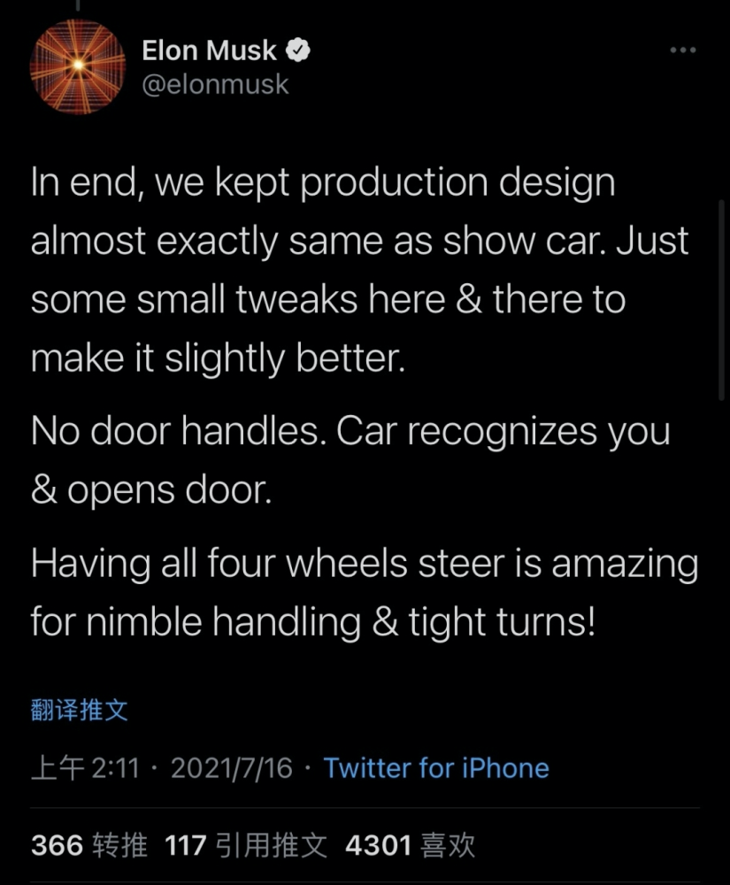The height and width of the screenshot is (885, 730).
Task: Click the line "Having all four wheels steer is amazing"
Action: click(x=365, y=564)
